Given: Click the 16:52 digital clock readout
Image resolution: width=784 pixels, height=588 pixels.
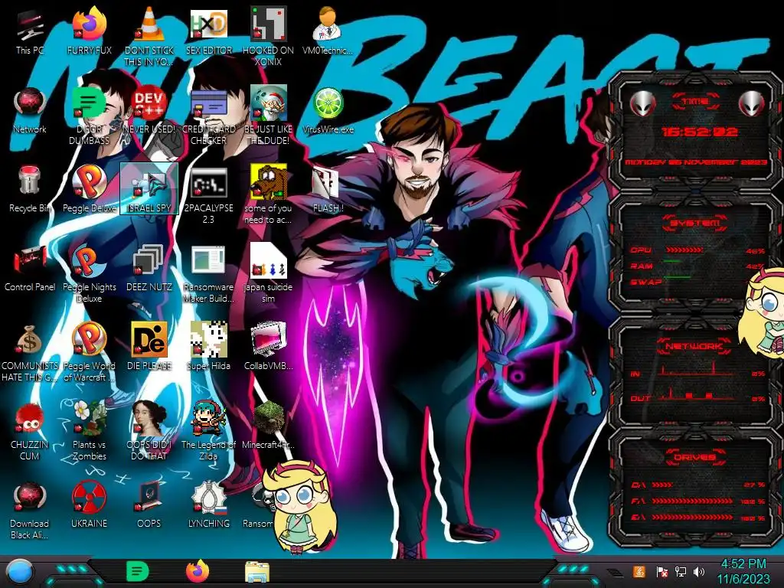Looking at the screenshot, I should coord(700,132).
